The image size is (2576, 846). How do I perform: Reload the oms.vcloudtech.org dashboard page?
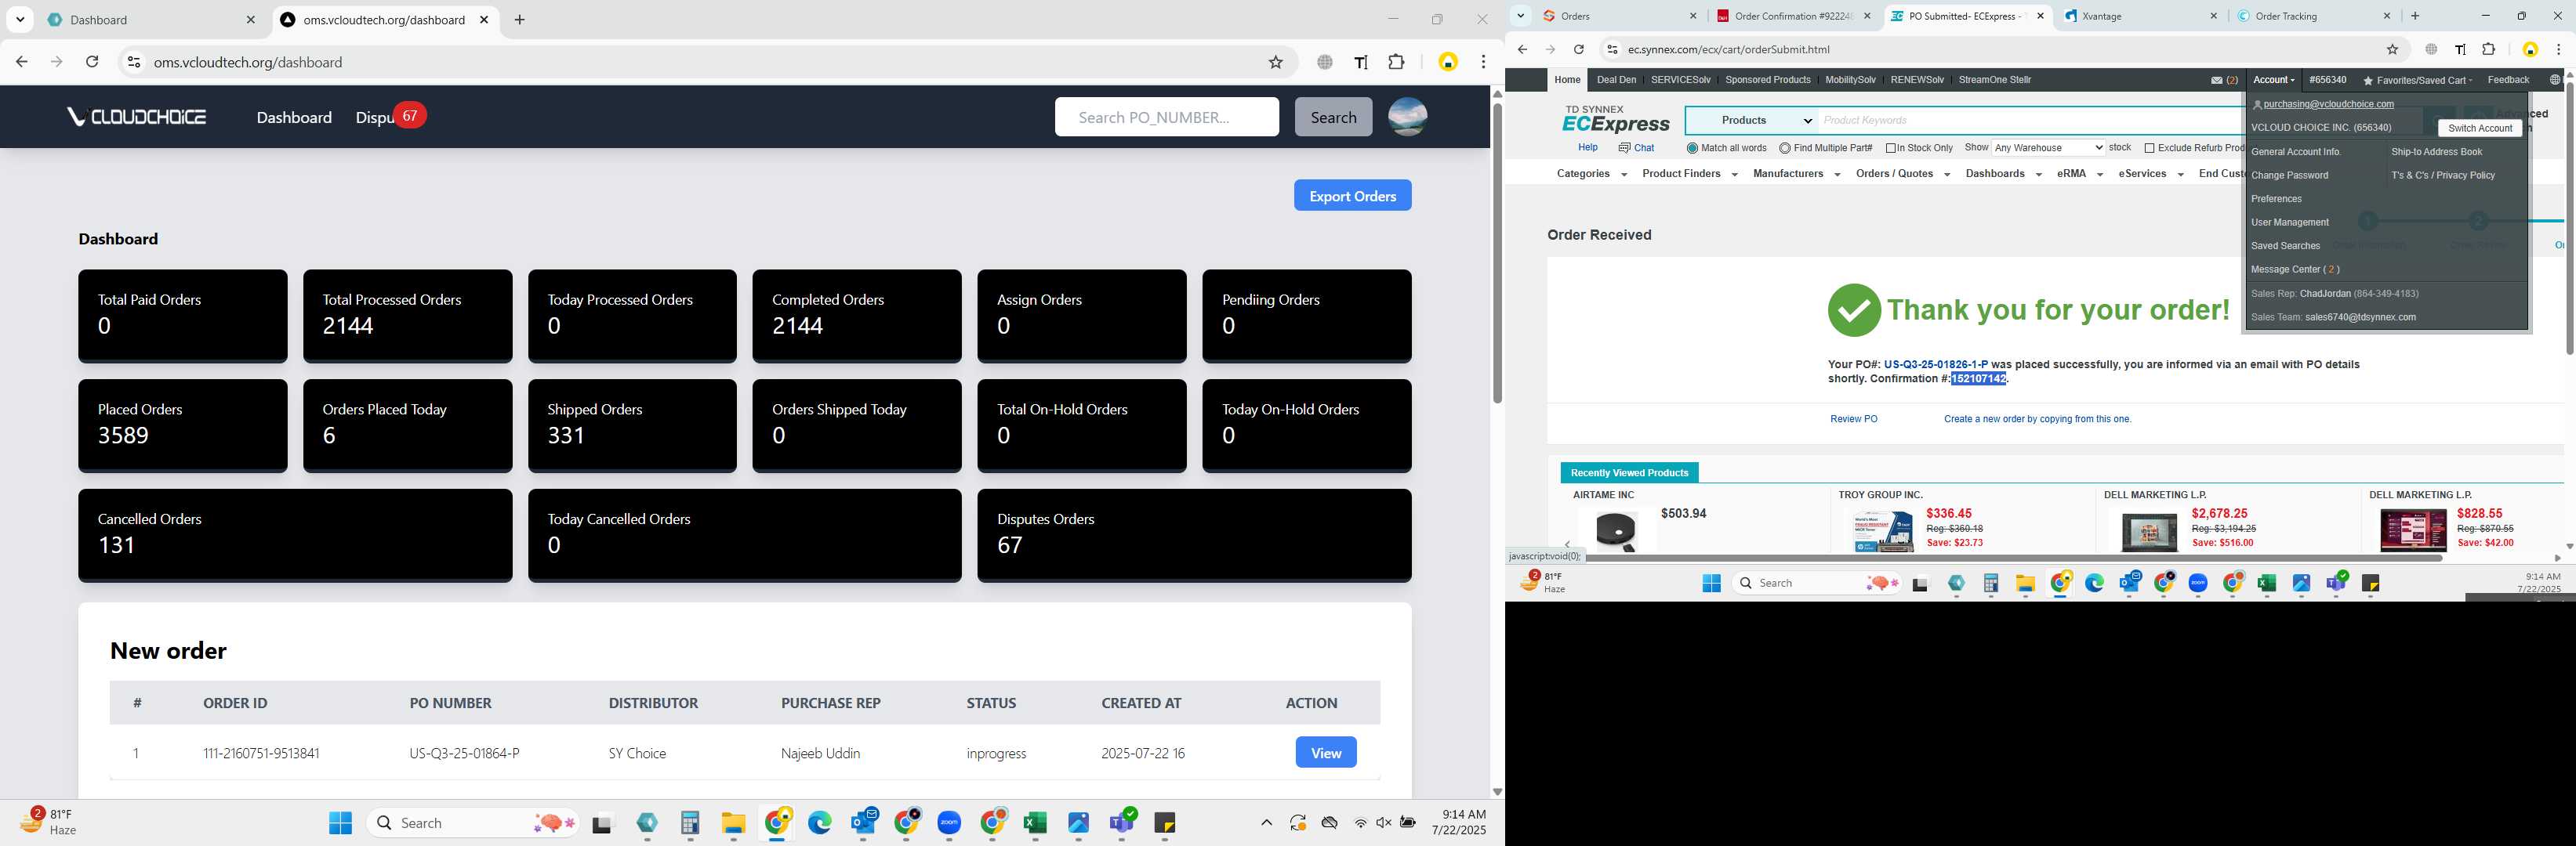pyautogui.click(x=92, y=62)
